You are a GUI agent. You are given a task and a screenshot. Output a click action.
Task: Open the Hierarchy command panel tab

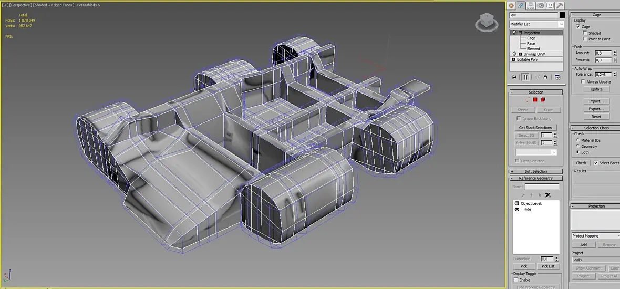pyautogui.click(x=531, y=6)
